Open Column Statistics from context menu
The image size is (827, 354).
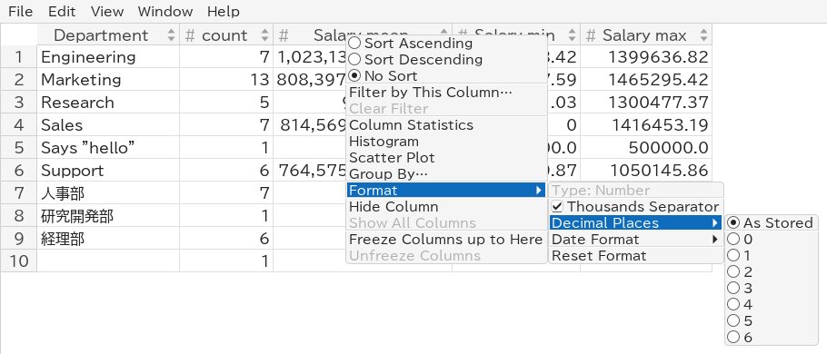click(446, 125)
